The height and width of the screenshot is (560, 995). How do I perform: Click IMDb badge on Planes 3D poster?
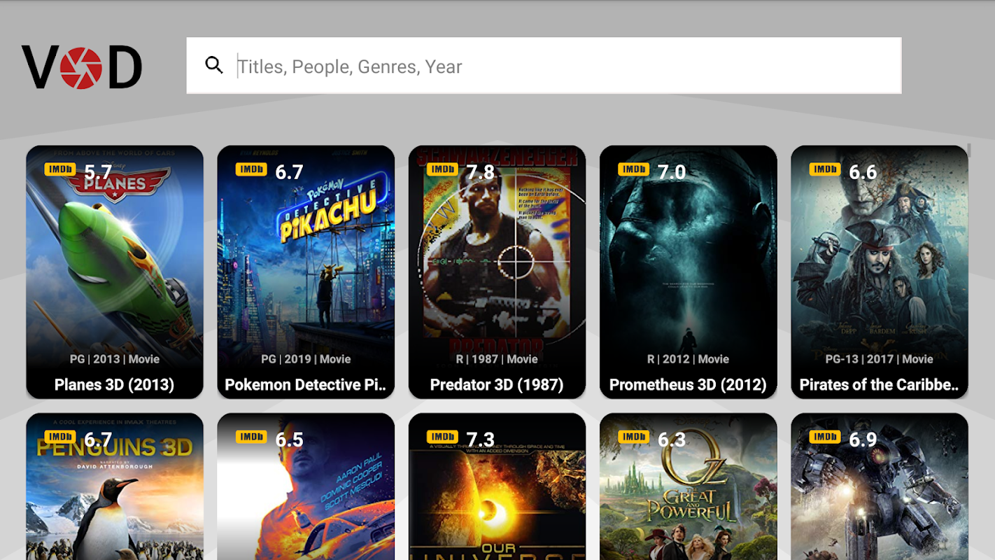coord(60,169)
